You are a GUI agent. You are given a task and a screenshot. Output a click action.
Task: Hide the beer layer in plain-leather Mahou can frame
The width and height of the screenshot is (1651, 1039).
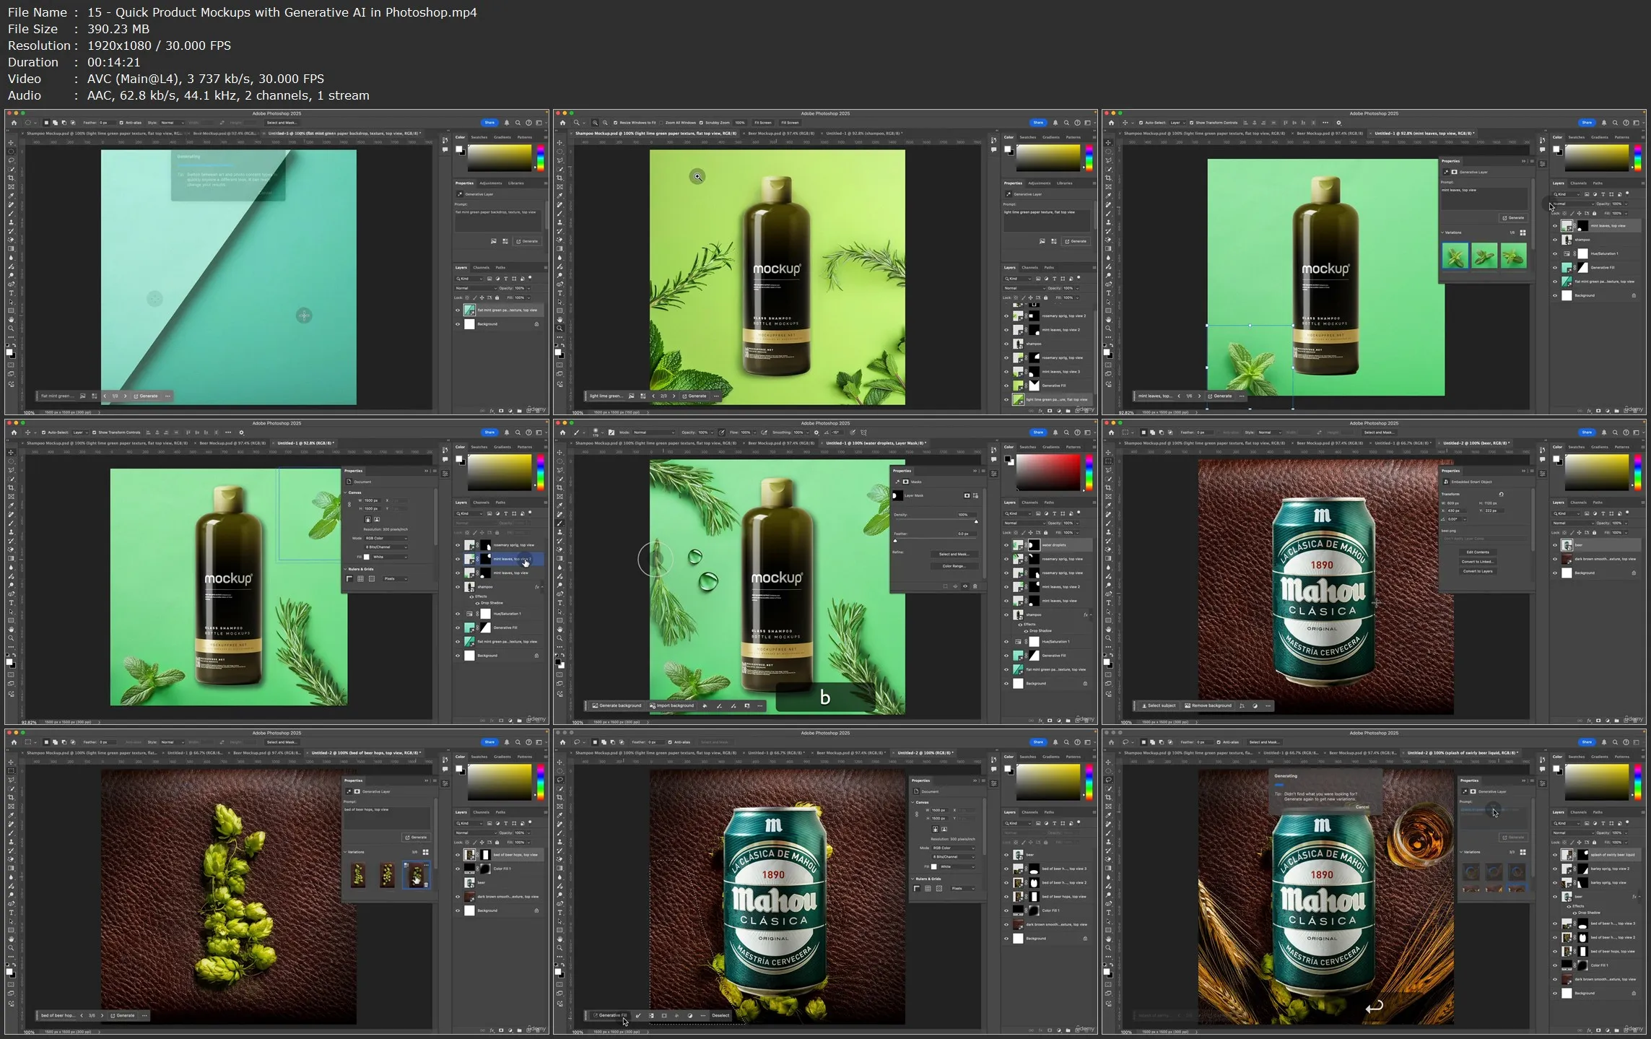click(x=1554, y=545)
